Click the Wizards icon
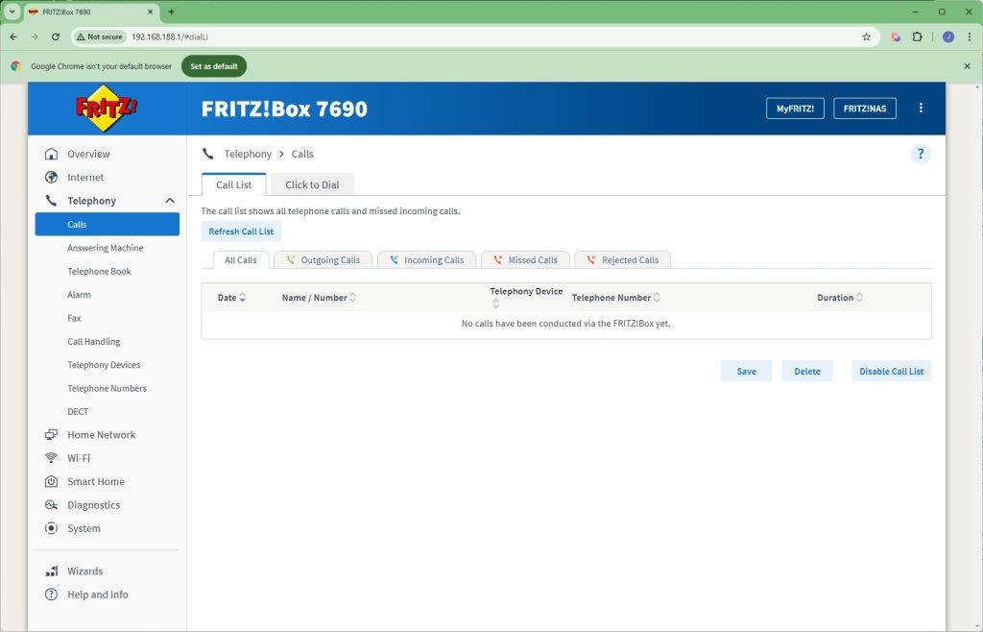983x632 pixels. (52, 571)
